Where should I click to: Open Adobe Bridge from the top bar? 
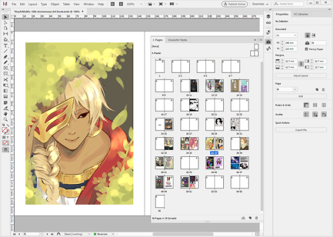(x=113, y=4)
